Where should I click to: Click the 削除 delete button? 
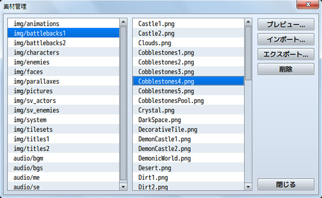point(286,69)
